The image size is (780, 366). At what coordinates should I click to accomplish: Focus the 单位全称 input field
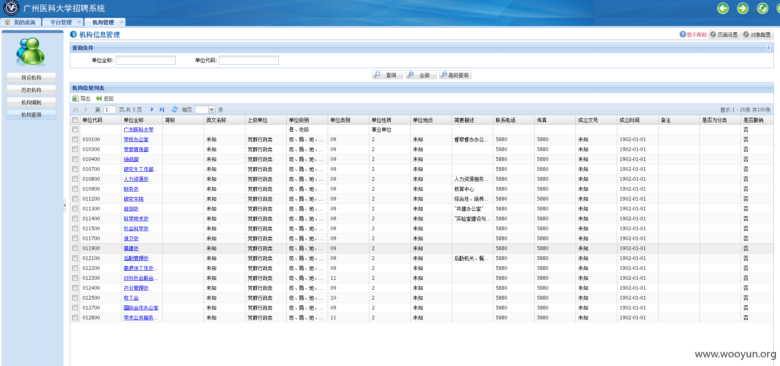145,60
